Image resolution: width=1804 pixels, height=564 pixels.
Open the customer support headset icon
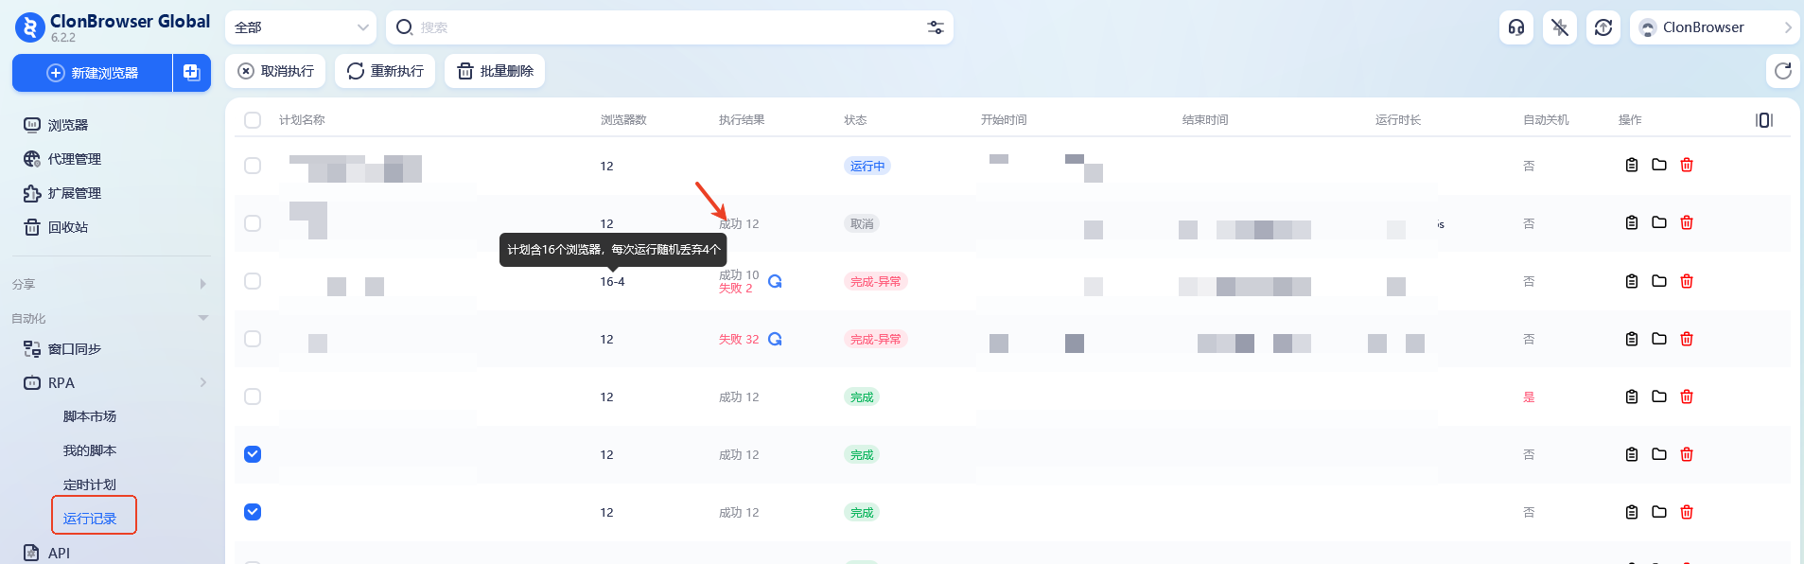point(1515,27)
